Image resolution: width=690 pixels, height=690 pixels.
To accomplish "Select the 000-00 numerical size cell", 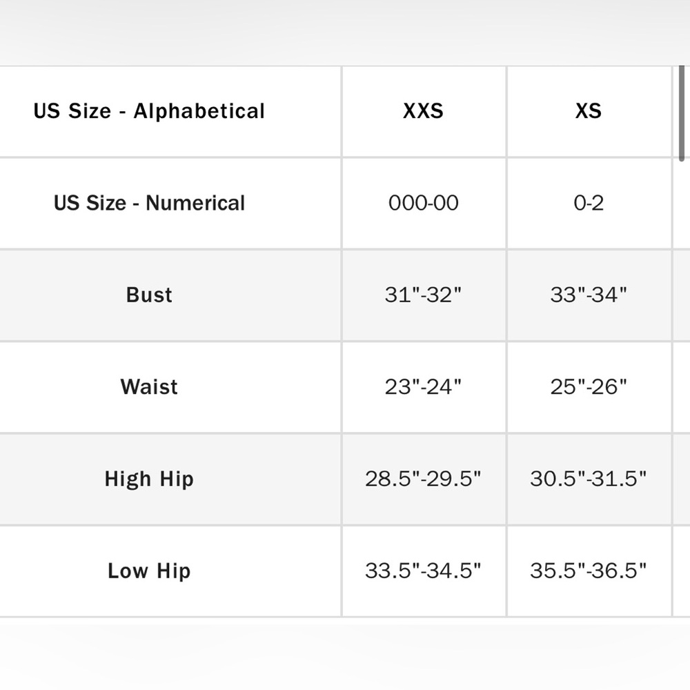I will [x=424, y=203].
